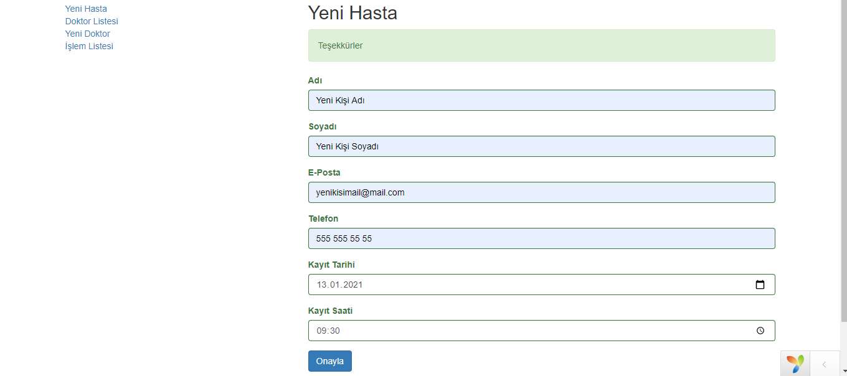Collapse the widget panel using the left chevron
Screen dimensions: 847x376
pos(825,363)
